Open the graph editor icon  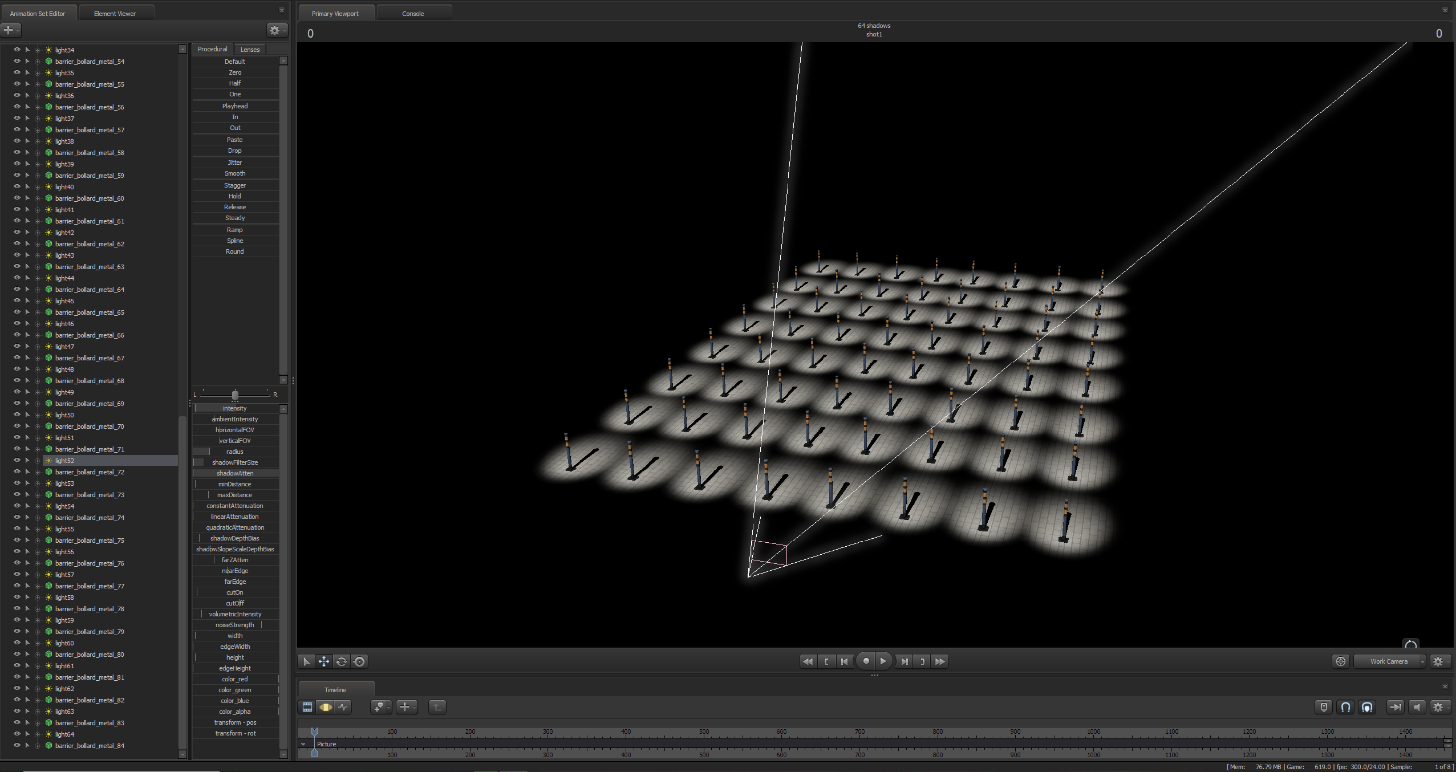click(343, 707)
